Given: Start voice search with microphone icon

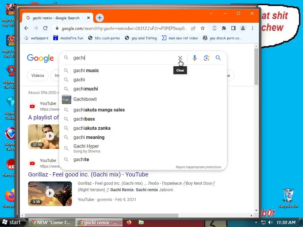Looking at the screenshot, I should pyautogui.click(x=195, y=58).
